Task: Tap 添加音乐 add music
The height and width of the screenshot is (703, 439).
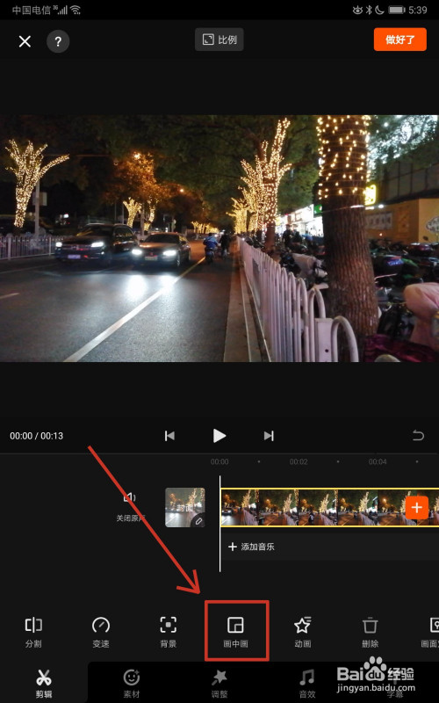Action: tap(251, 547)
